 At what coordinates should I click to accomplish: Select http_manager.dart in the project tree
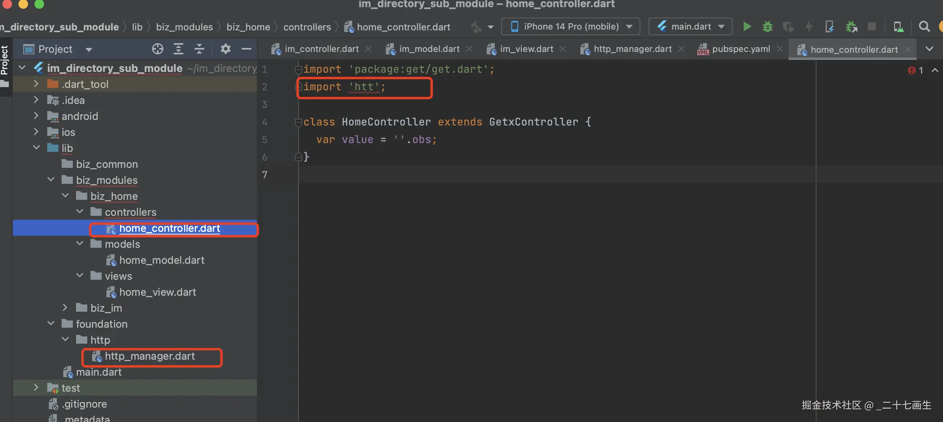point(150,356)
